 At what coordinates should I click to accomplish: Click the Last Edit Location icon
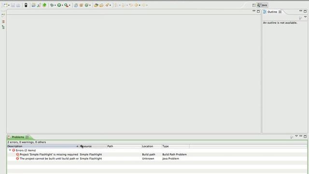point(131,5)
